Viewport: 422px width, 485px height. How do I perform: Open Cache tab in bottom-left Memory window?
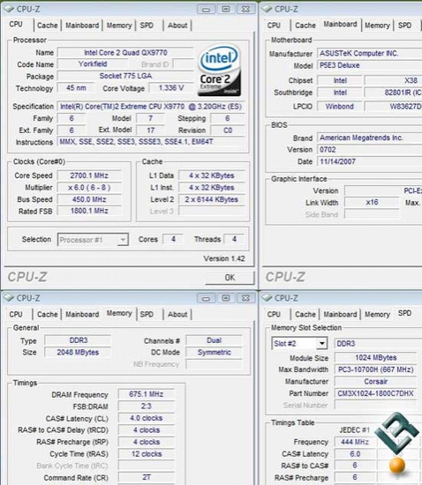(48, 314)
